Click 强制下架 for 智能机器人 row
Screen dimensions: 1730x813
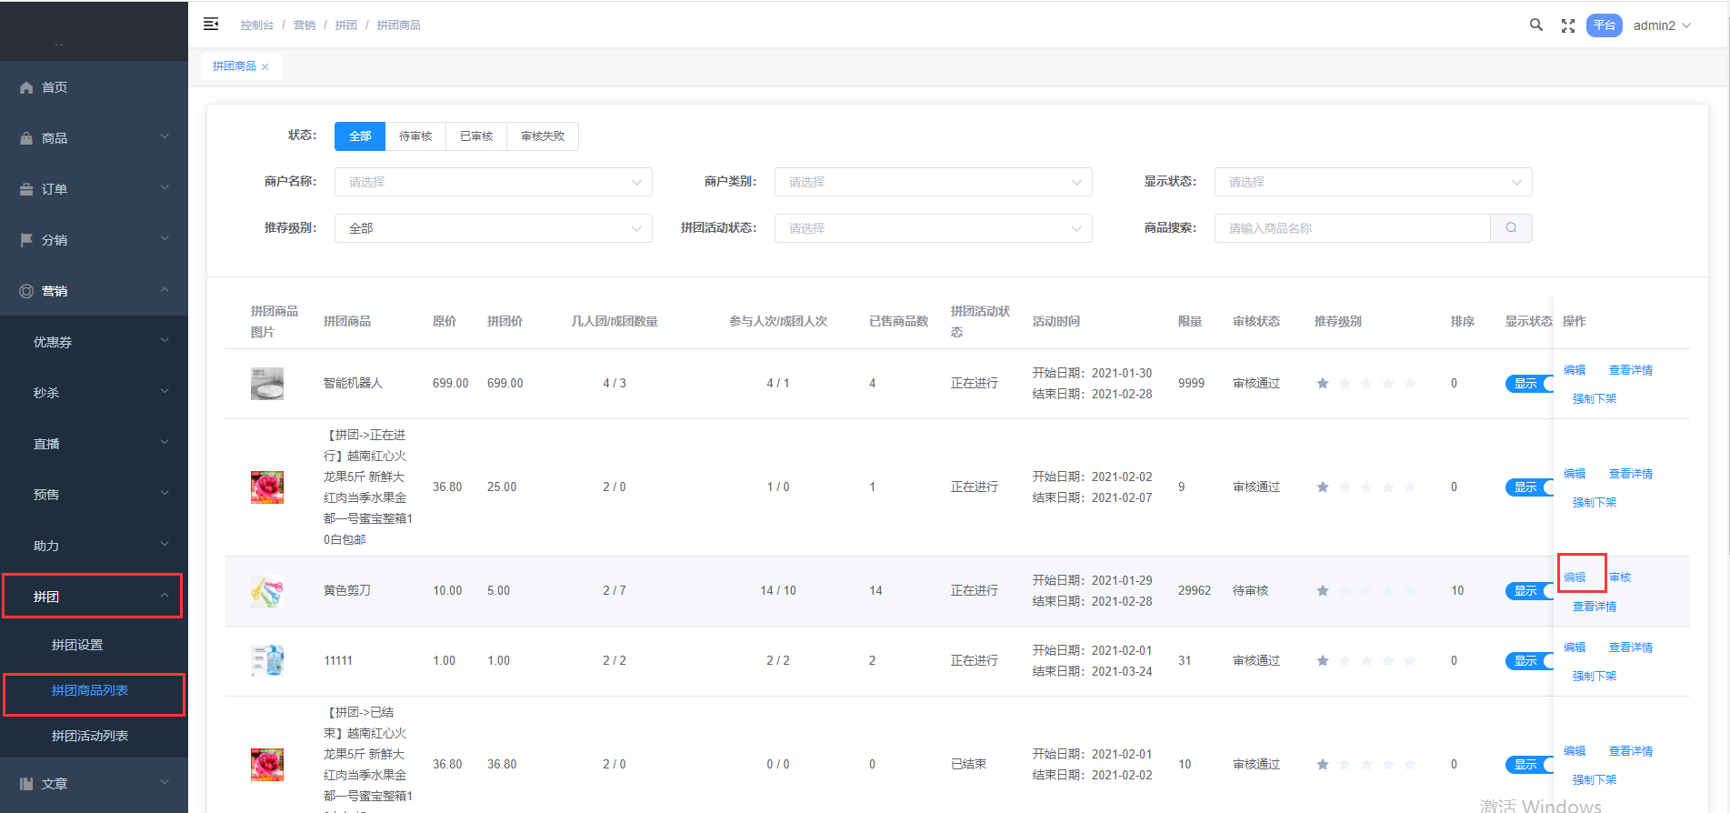[x=1594, y=399]
